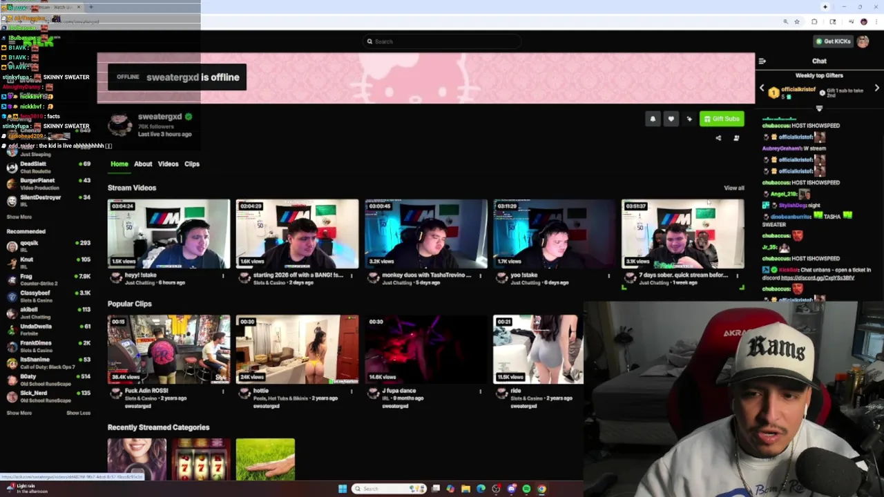Expand following list with Show More
Viewport: 884px width, 497px height.
pos(19,217)
